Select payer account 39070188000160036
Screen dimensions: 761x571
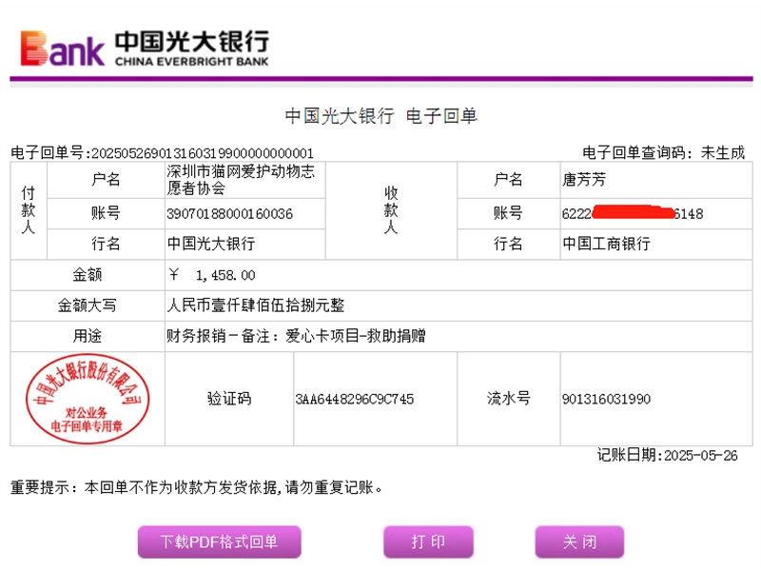(229, 213)
